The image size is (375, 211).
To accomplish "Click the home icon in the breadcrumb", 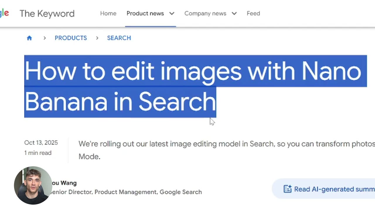I will (x=29, y=38).
